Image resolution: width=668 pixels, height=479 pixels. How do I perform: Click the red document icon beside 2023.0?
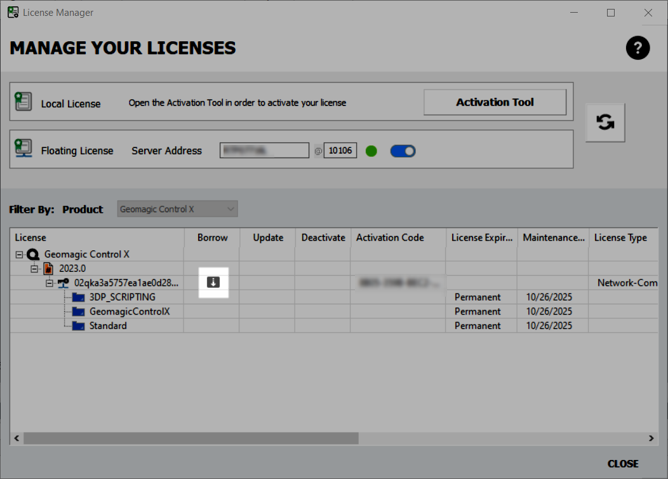point(48,267)
